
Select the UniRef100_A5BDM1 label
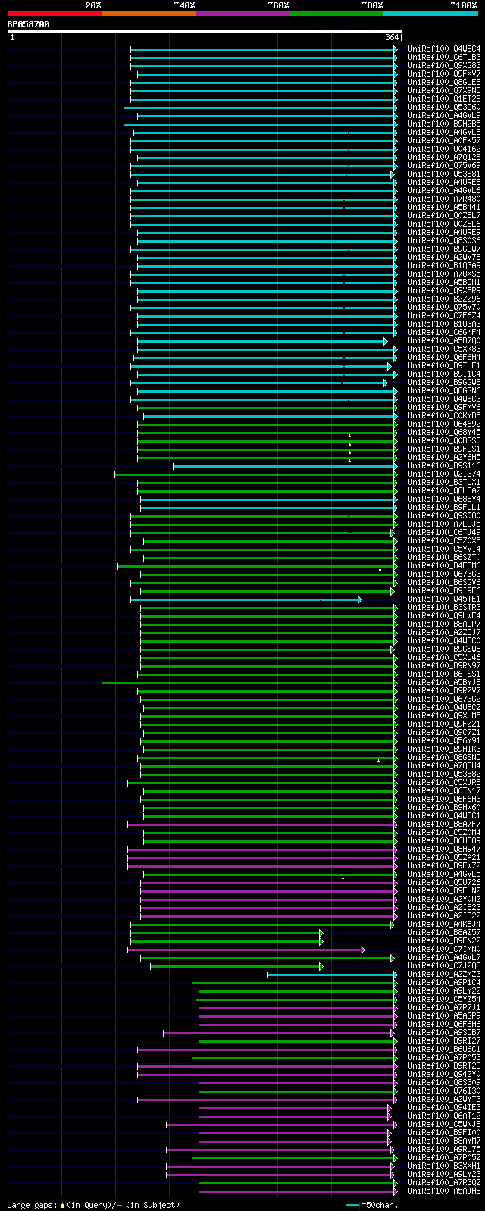point(444,282)
